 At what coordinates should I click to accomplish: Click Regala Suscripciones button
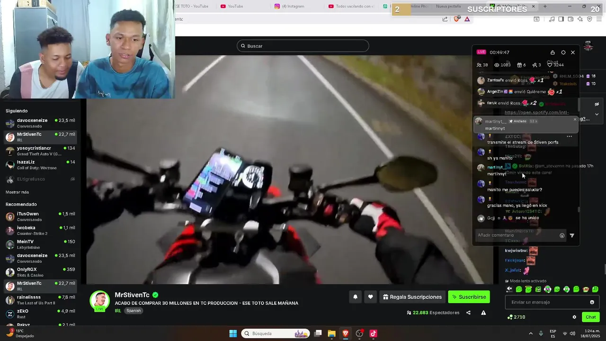[412, 297]
